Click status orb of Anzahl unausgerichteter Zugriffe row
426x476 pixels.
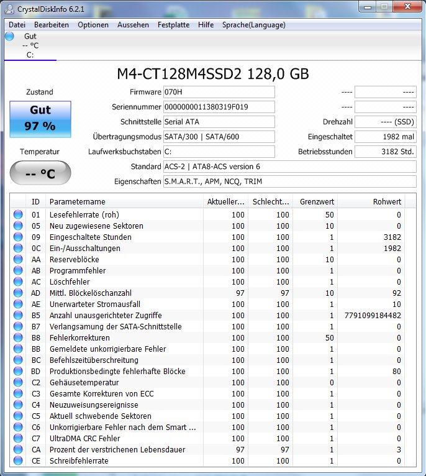click(x=18, y=315)
